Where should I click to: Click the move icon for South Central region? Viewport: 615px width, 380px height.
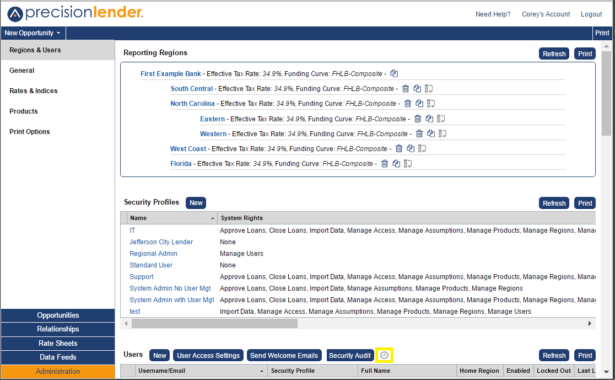click(x=429, y=89)
